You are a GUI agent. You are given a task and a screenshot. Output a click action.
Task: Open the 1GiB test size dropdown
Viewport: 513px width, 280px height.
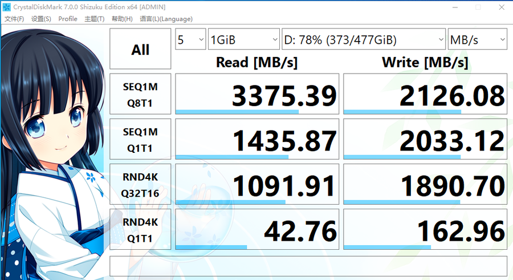[x=243, y=40]
